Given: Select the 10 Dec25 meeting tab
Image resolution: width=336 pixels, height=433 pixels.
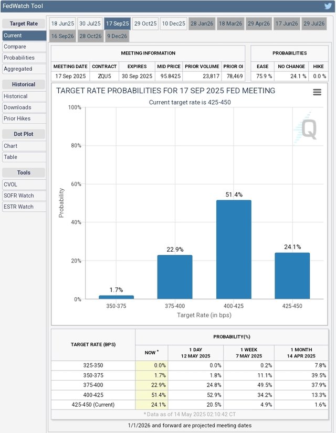Looking at the screenshot, I should point(173,24).
